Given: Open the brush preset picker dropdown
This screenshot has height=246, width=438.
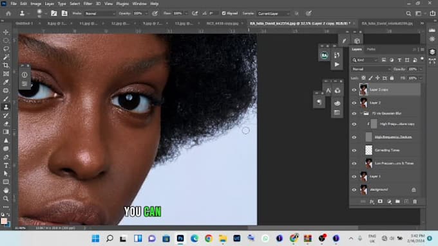Looking at the screenshot, I should (x=46, y=13).
